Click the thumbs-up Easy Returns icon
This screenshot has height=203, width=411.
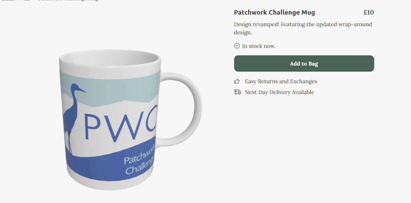point(237,81)
